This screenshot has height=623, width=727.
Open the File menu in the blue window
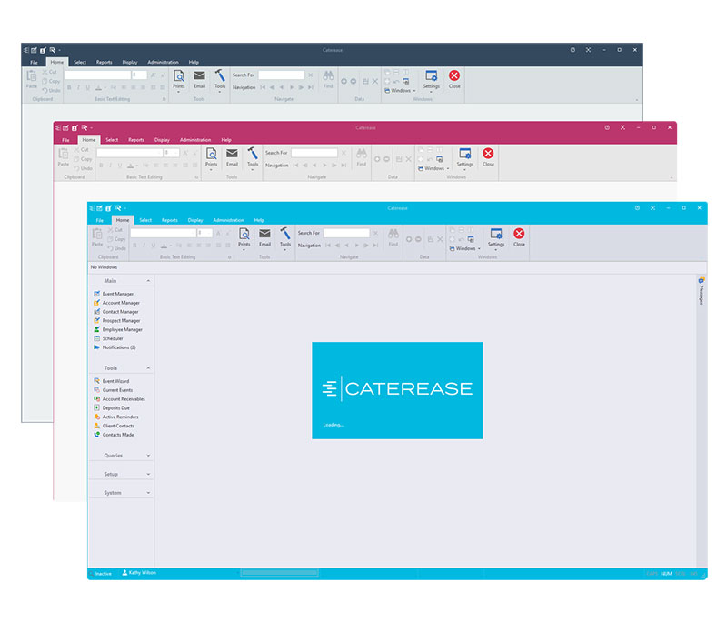(x=100, y=220)
